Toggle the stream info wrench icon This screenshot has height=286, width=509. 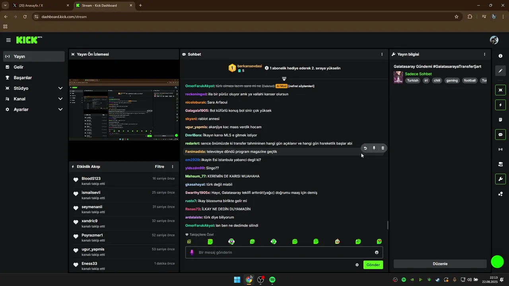click(500, 179)
